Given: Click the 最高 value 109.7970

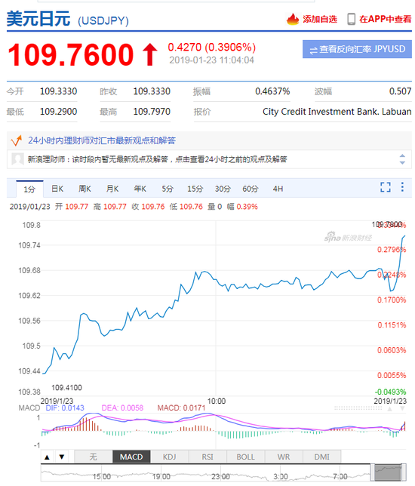Looking at the screenshot, I should pos(152,111).
